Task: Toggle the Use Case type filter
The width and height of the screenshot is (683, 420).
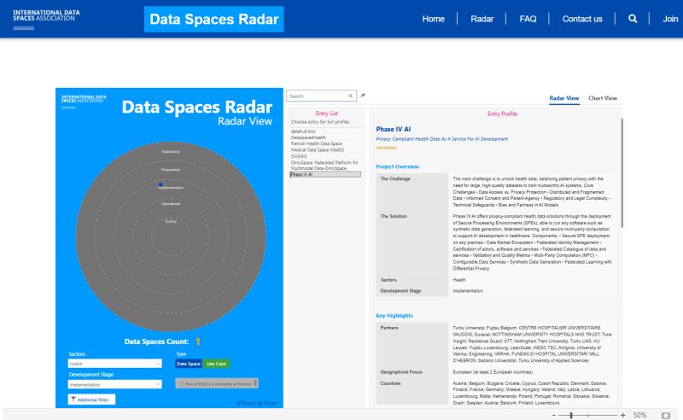Action: click(x=217, y=364)
